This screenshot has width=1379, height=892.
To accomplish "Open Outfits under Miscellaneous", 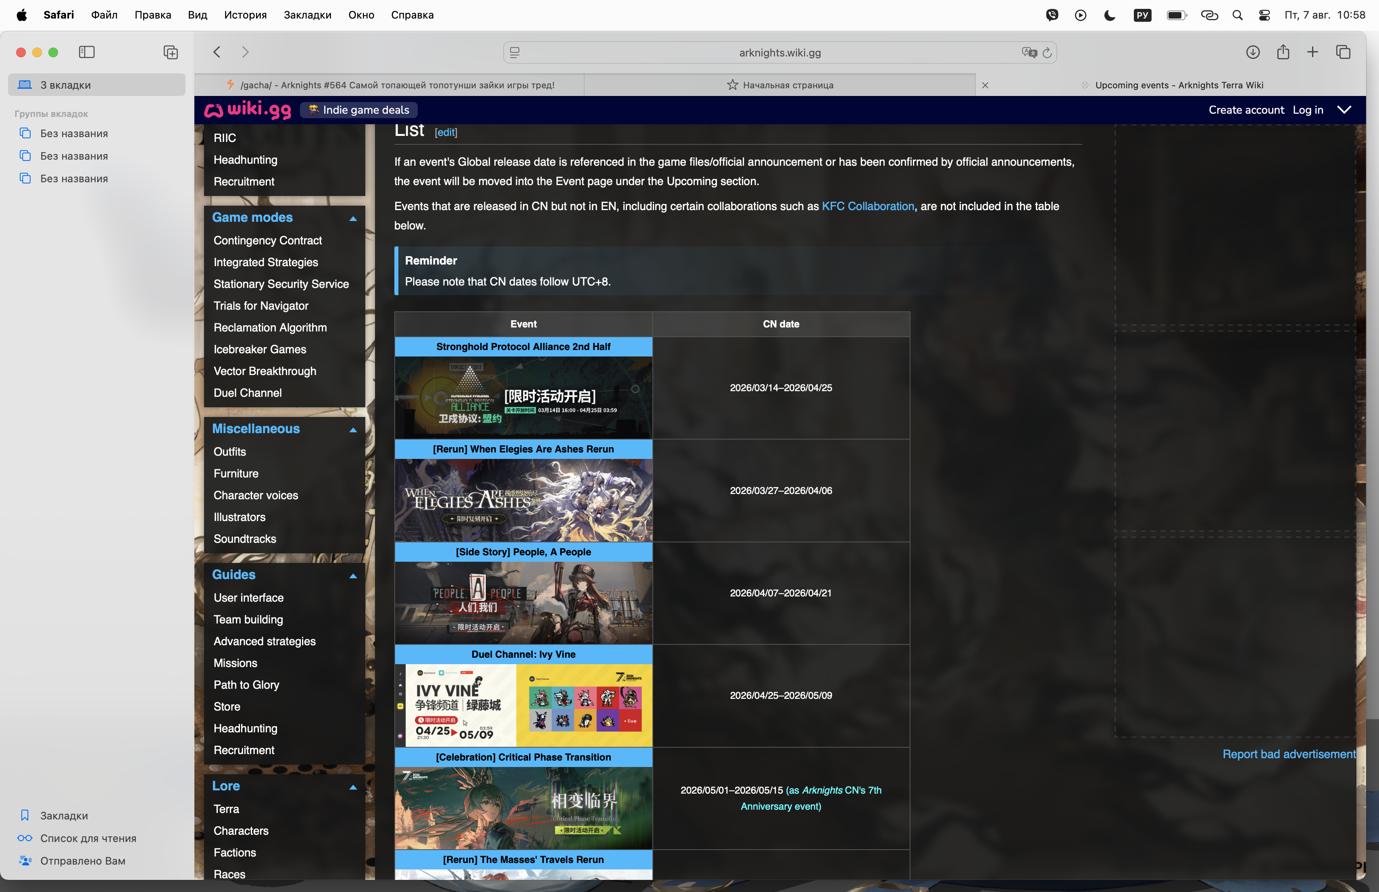I will pos(230,452).
